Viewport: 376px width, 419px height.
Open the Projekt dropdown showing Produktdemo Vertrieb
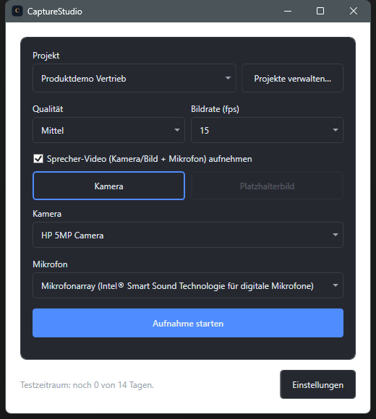coord(134,78)
